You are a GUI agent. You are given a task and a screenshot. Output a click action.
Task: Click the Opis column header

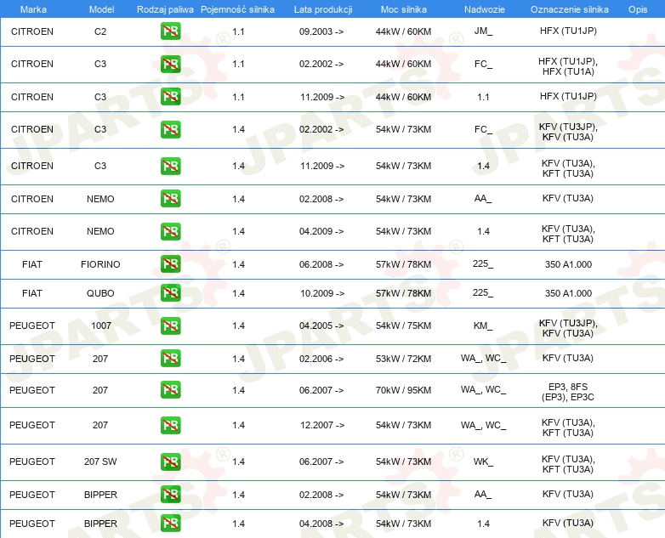[638, 9]
